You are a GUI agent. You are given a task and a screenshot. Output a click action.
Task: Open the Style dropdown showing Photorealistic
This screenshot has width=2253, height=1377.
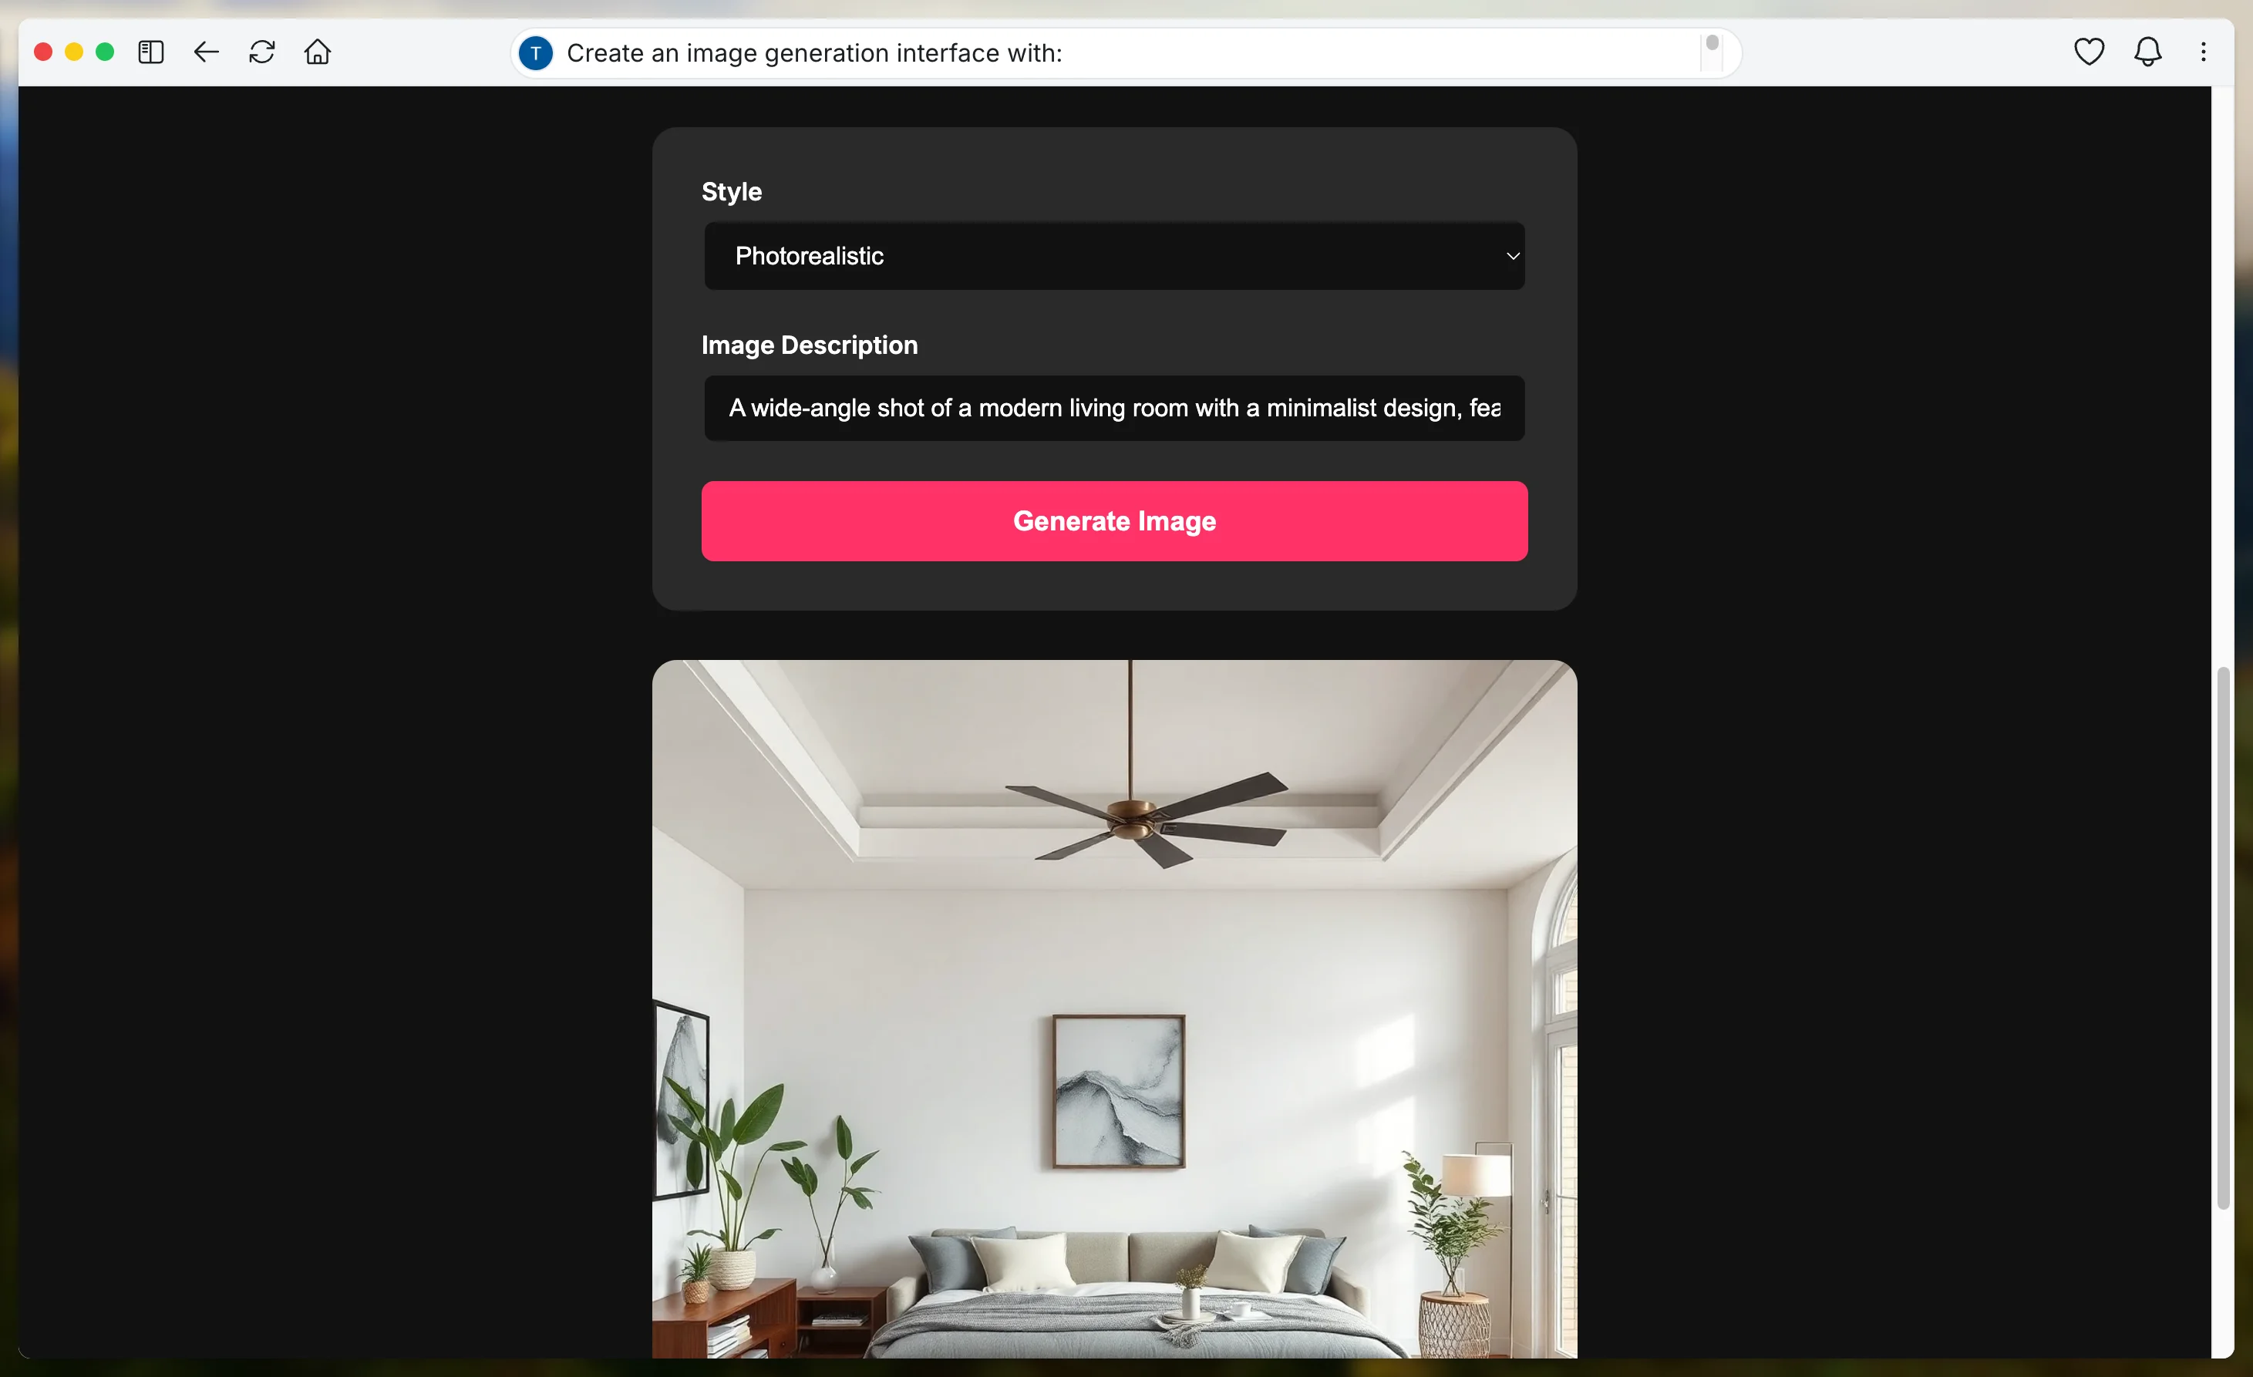1115,256
